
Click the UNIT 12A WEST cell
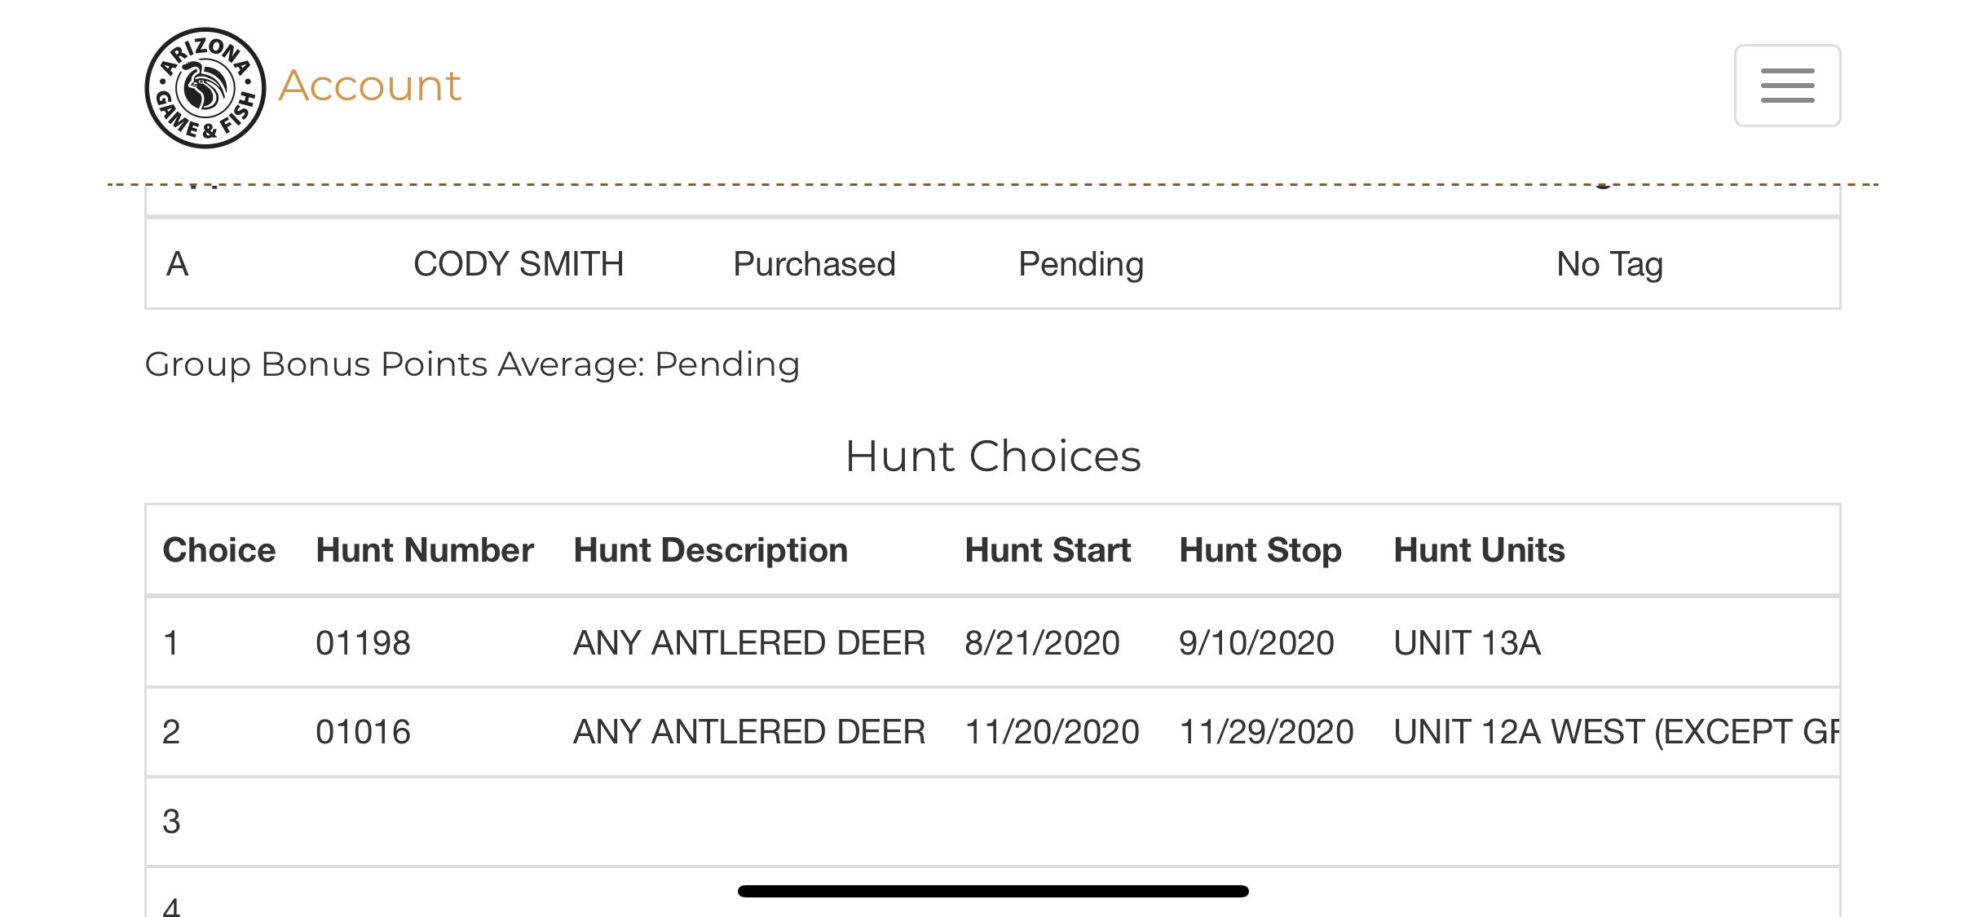tap(1616, 732)
